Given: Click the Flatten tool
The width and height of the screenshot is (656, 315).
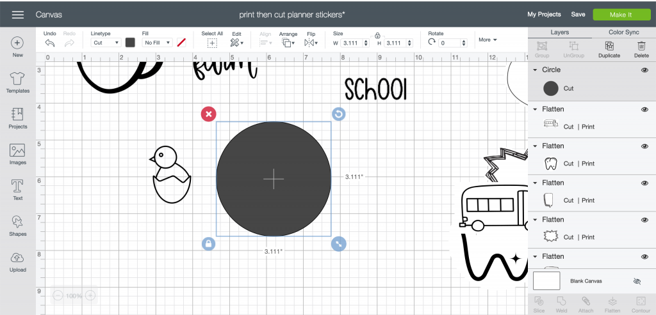Looking at the screenshot, I should click(612, 304).
